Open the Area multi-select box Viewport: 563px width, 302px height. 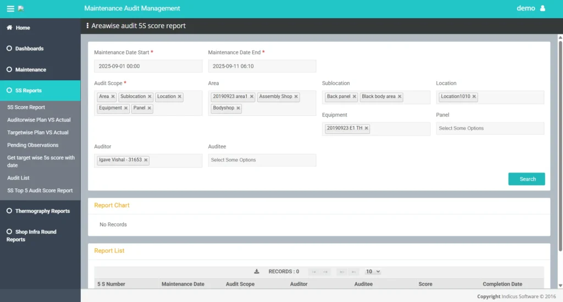[262, 103]
